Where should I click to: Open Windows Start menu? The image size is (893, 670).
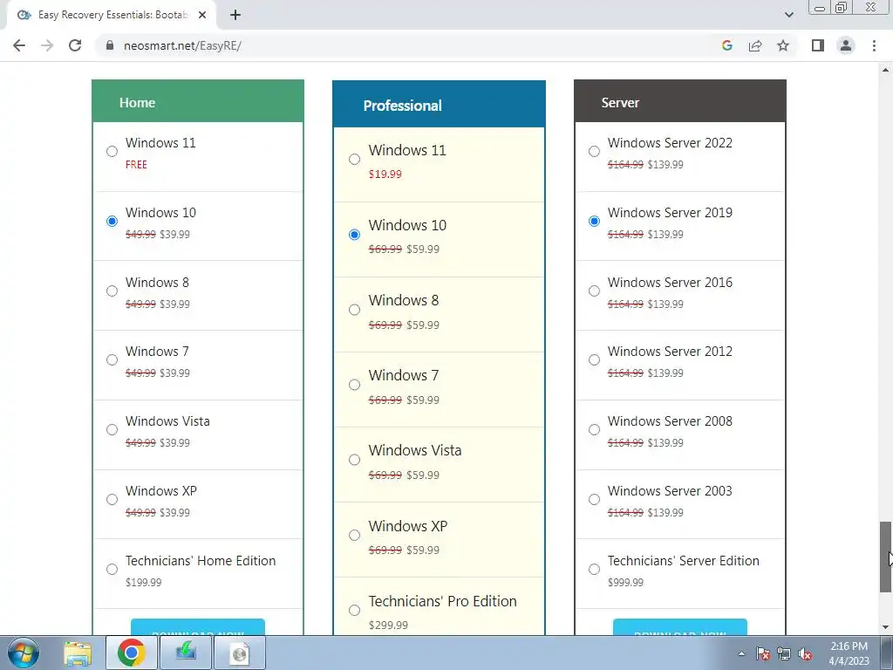(24, 653)
